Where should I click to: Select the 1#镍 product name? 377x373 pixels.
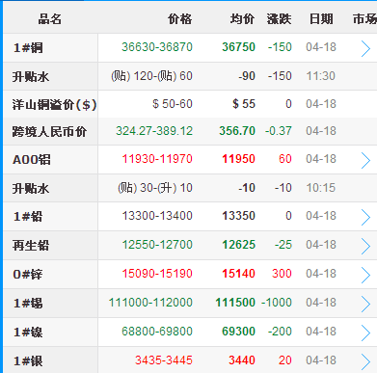[x=28, y=332]
